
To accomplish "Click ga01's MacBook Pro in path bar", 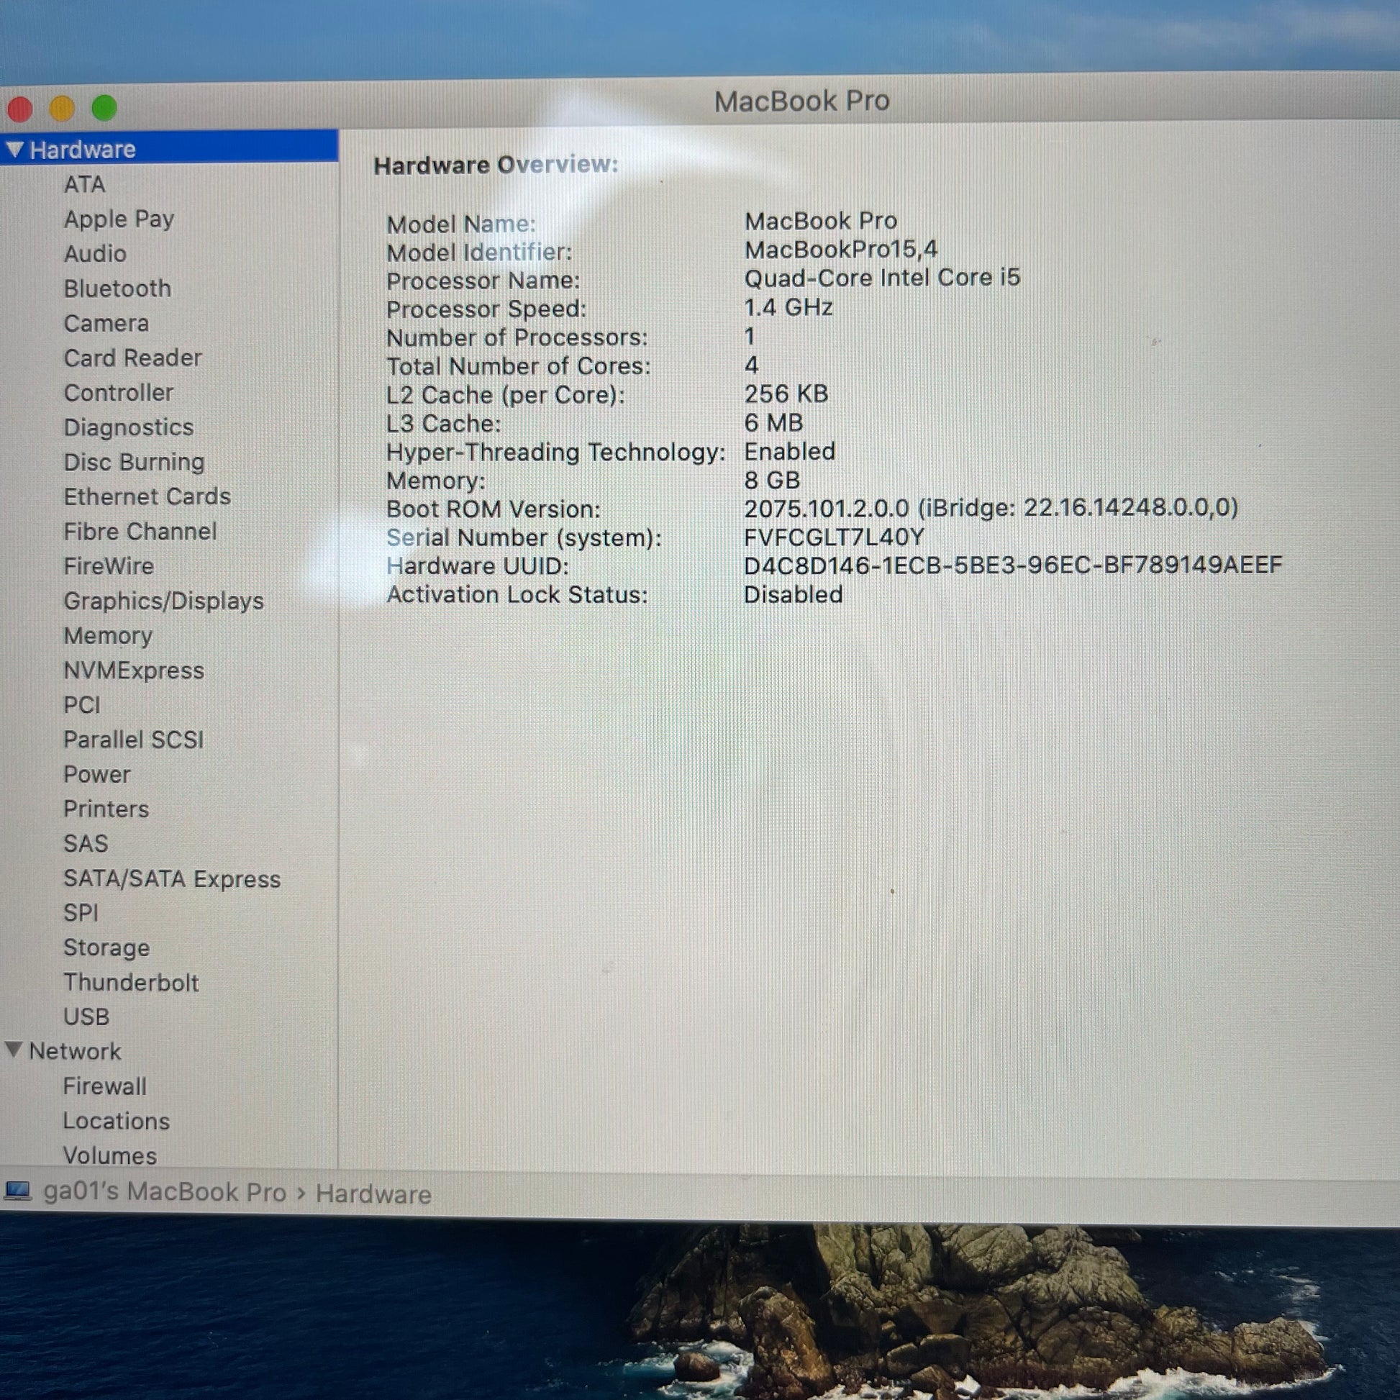I will 165,1192.
